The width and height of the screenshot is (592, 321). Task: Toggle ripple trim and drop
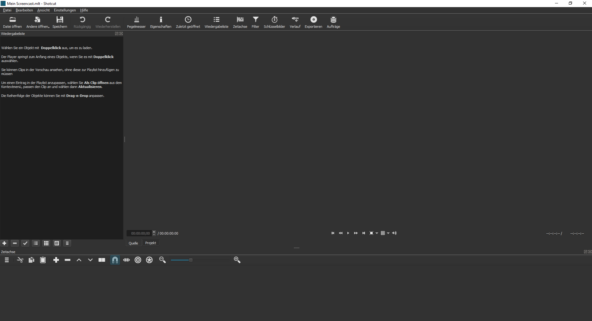pyautogui.click(x=138, y=260)
